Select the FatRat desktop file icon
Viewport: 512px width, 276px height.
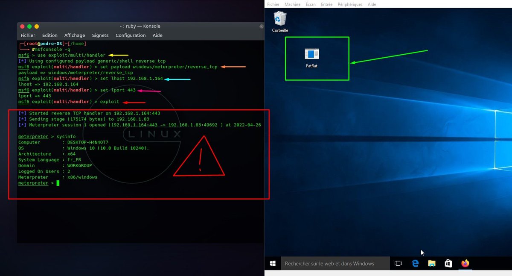pyautogui.click(x=312, y=58)
